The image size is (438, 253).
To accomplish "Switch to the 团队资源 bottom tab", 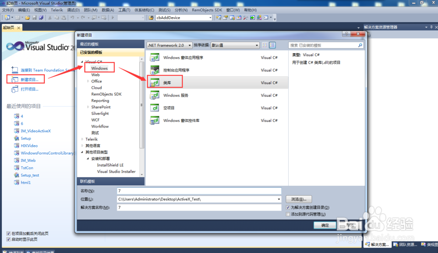I will point(405,245).
